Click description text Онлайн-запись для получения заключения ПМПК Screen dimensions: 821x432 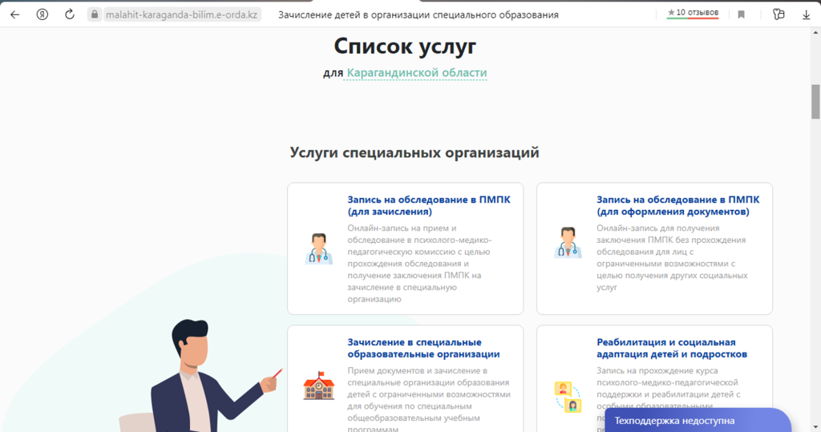pyautogui.click(x=672, y=257)
